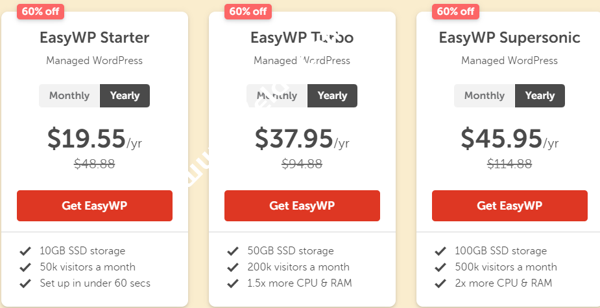
Task: Switch EasyWP Supersonic to Monthly billing
Action: coord(485,96)
